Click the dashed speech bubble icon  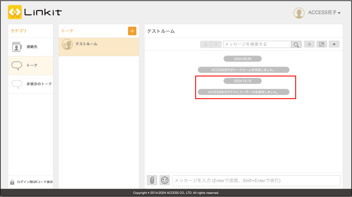click(x=17, y=84)
